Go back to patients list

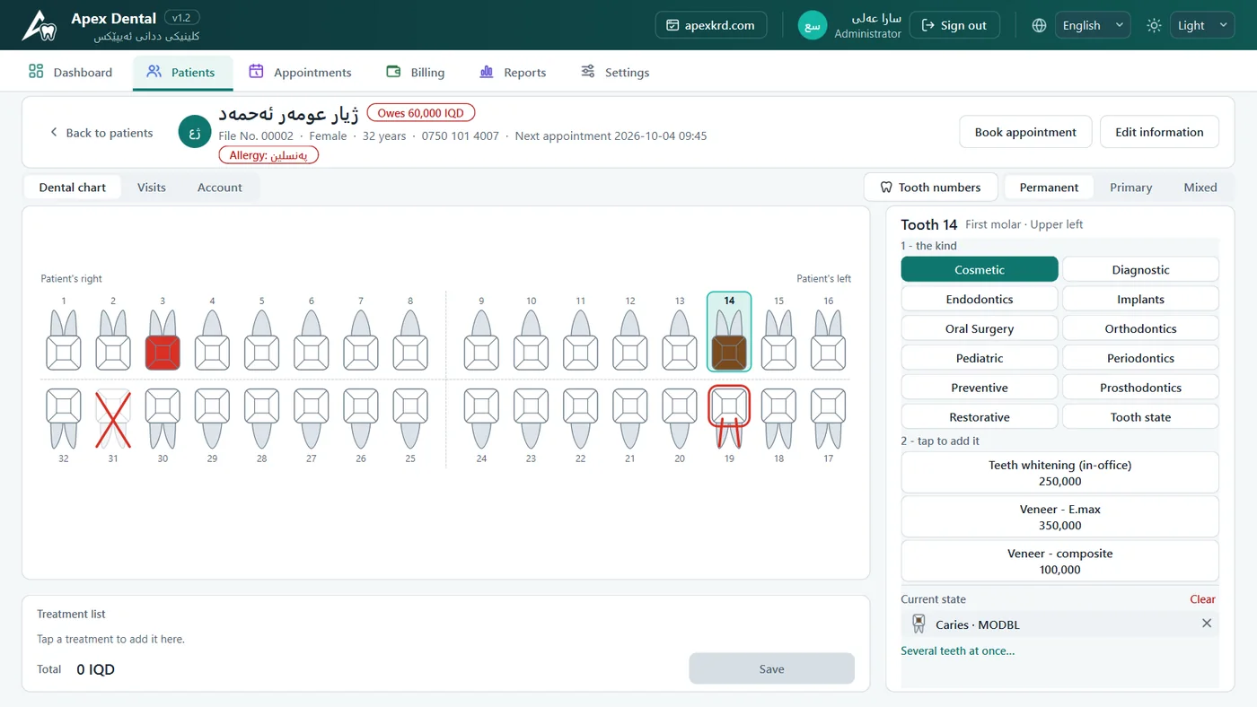click(101, 133)
